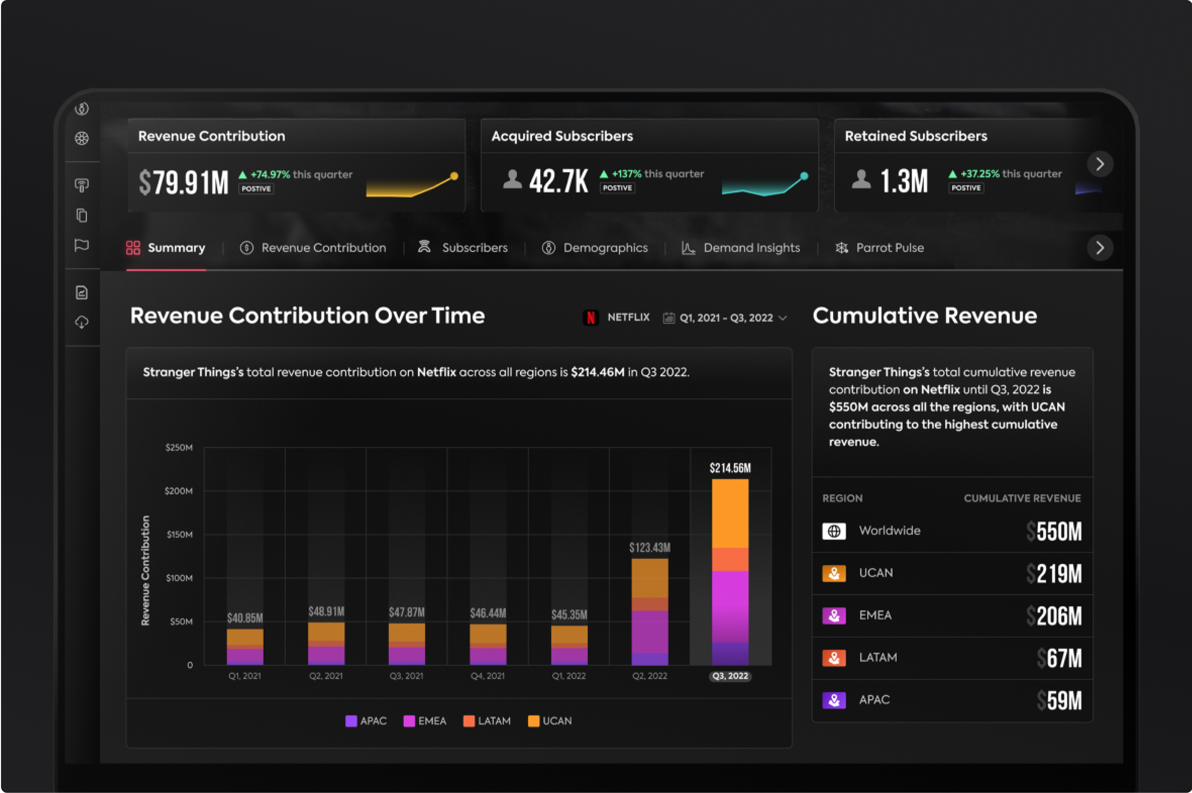The height and width of the screenshot is (793, 1192).
Task: Open the film reel sidebar icon
Action: coord(82,138)
